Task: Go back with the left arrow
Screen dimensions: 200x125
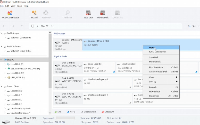Action: [x=4, y=26]
